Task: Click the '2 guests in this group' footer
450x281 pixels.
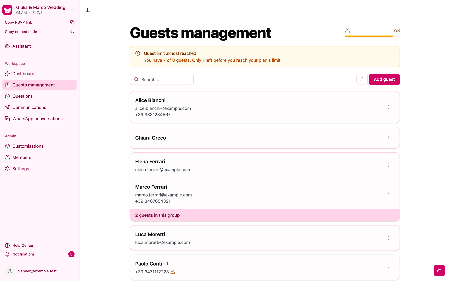Action: point(265,215)
